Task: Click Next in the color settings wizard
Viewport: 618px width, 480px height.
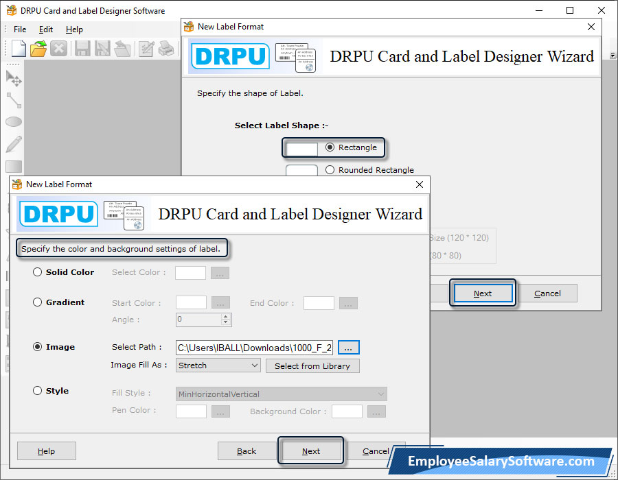Action: click(311, 451)
